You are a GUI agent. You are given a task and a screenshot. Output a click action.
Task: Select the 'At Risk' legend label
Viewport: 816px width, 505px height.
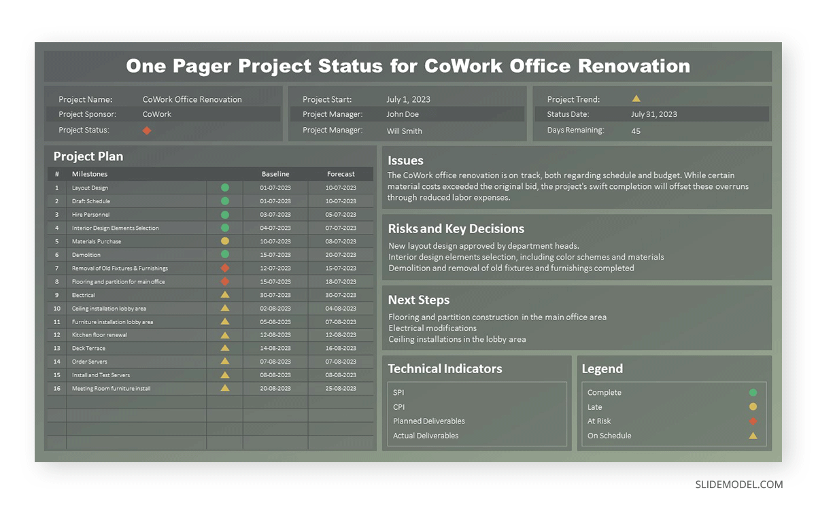599,421
